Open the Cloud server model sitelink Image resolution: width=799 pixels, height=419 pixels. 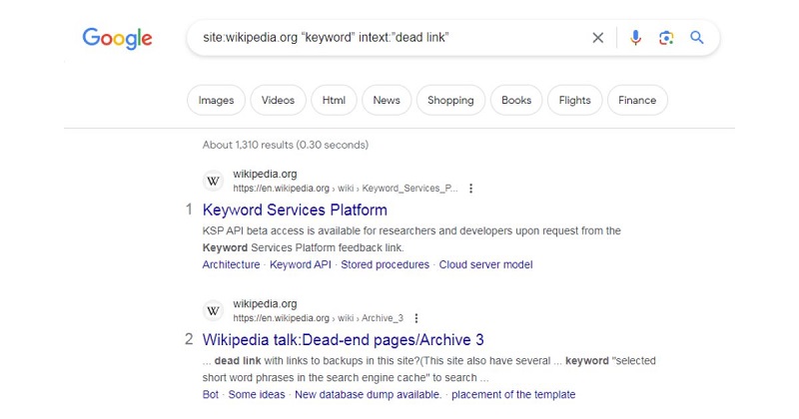485,264
